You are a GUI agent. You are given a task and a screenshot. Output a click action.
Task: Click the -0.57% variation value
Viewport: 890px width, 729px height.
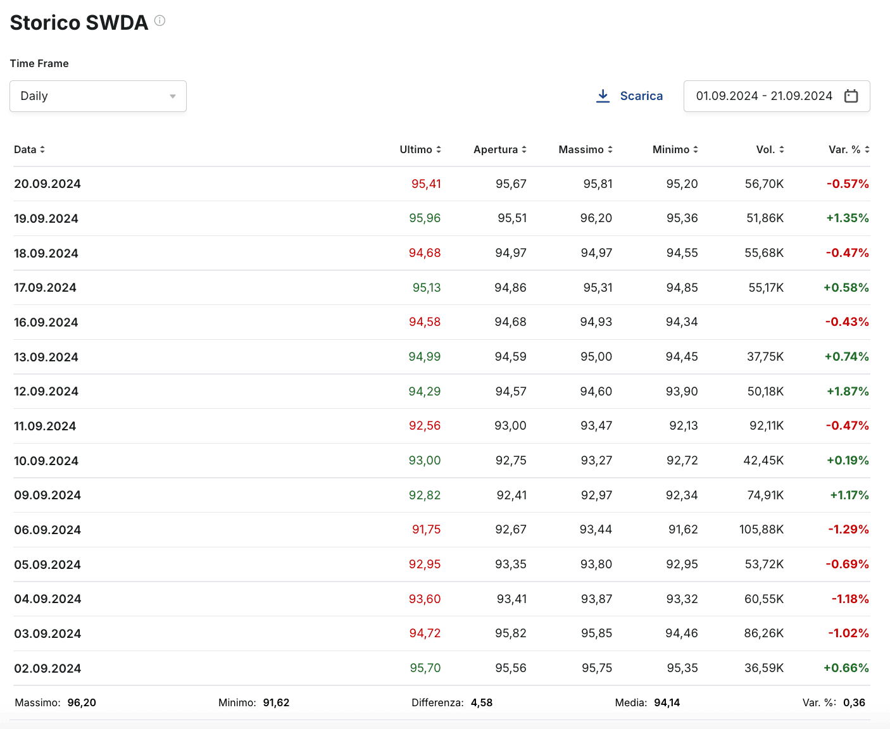848,184
